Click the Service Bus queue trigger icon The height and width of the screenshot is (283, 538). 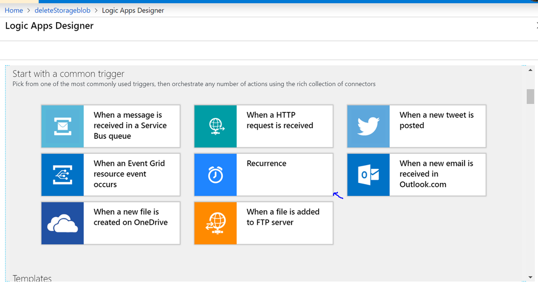(63, 126)
